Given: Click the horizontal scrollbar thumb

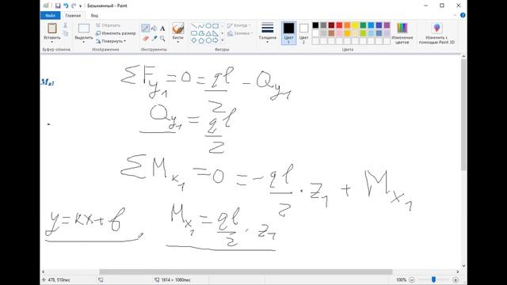Looking at the screenshot, I should (246, 272).
